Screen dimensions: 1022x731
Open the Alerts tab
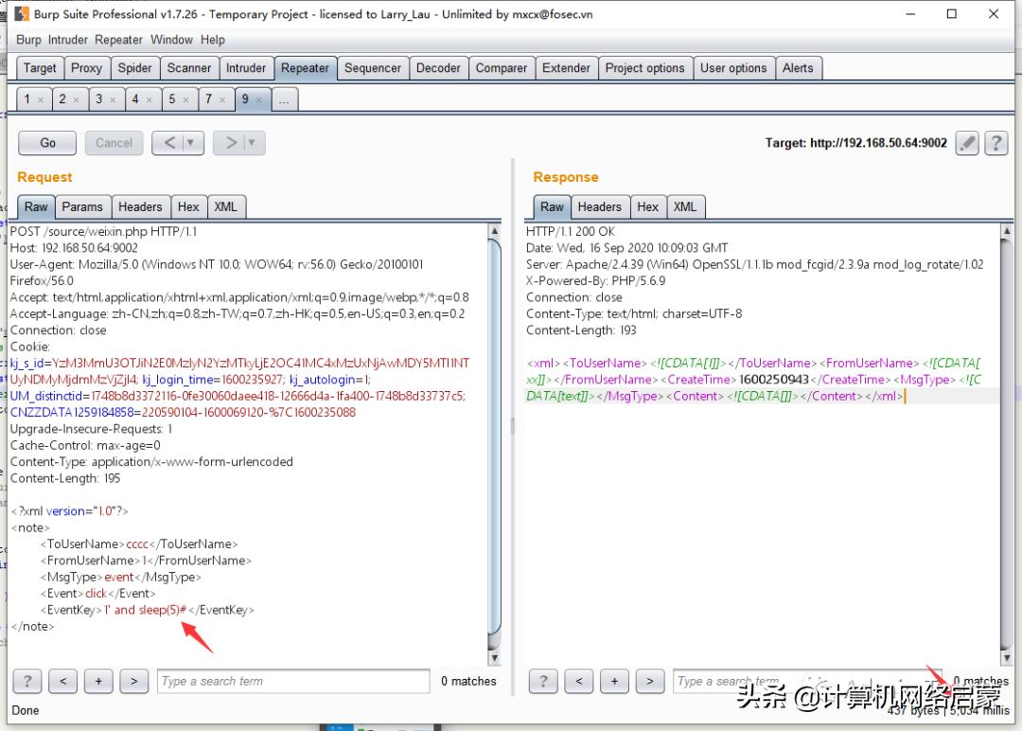[x=798, y=68]
